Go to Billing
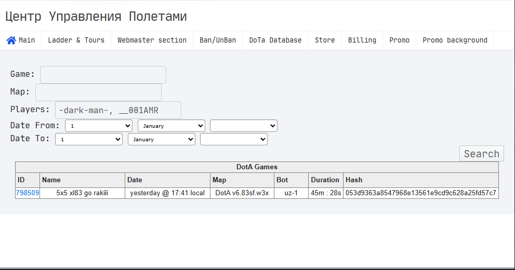Image resolution: width=515 pixels, height=270 pixels. [x=362, y=40]
